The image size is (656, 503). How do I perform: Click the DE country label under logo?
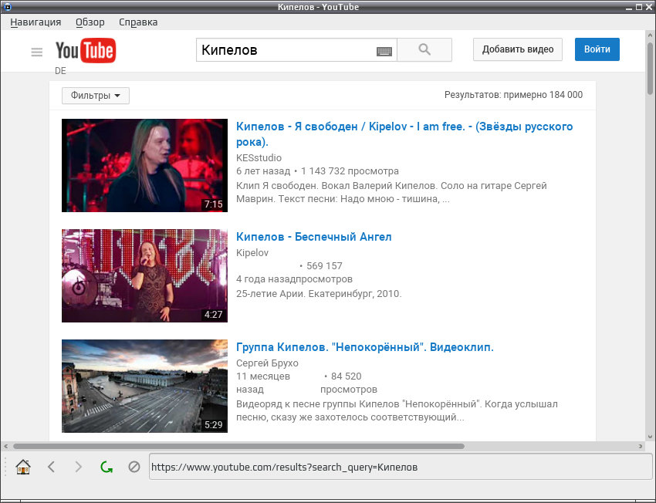click(60, 71)
